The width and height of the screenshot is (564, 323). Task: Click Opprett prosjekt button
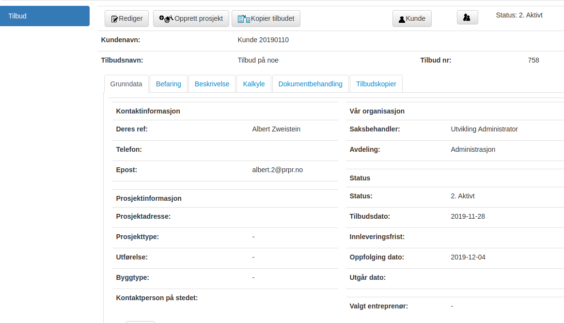[191, 19]
